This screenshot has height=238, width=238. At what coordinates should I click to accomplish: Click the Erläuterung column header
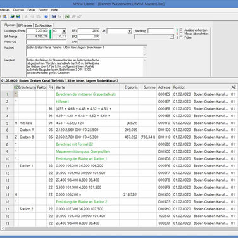click(x=27, y=87)
